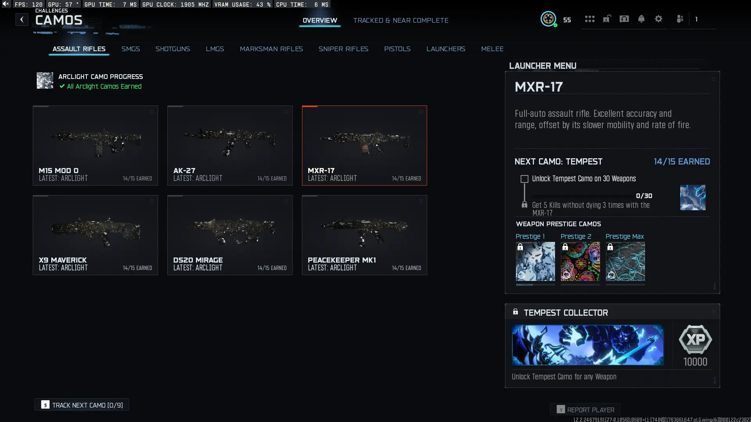The image size is (751, 422).
Task: Select the locked Prestige 1 camo swatch
Action: click(535, 261)
